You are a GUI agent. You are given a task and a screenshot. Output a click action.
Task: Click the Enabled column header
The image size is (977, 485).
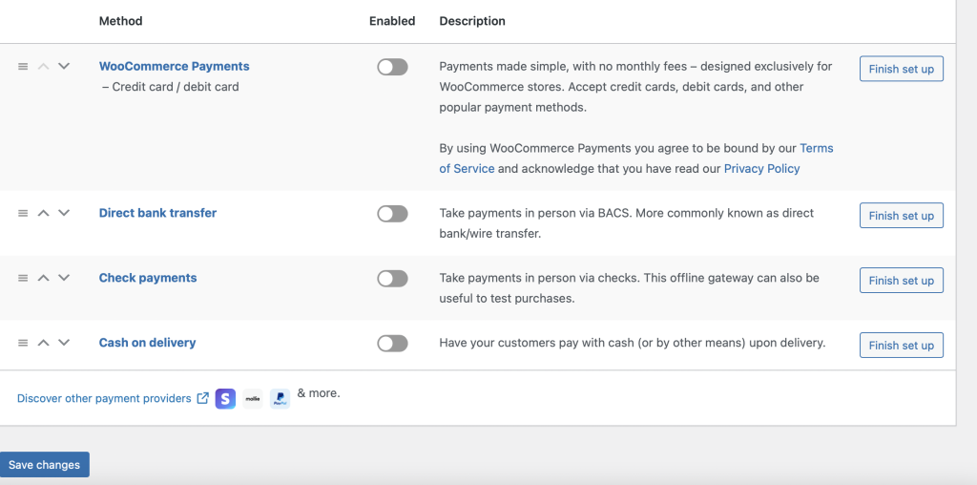(x=392, y=21)
